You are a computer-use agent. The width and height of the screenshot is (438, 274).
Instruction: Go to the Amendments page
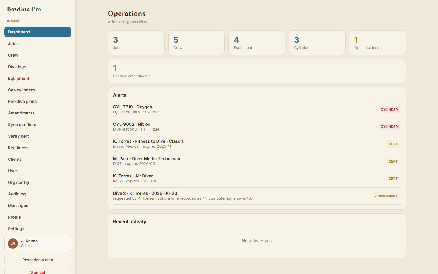(38, 113)
